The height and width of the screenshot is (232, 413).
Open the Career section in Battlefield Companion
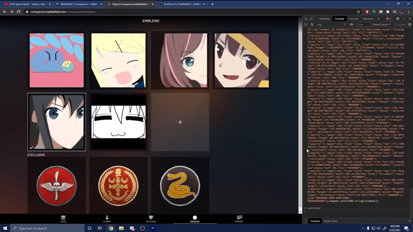(x=107, y=219)
